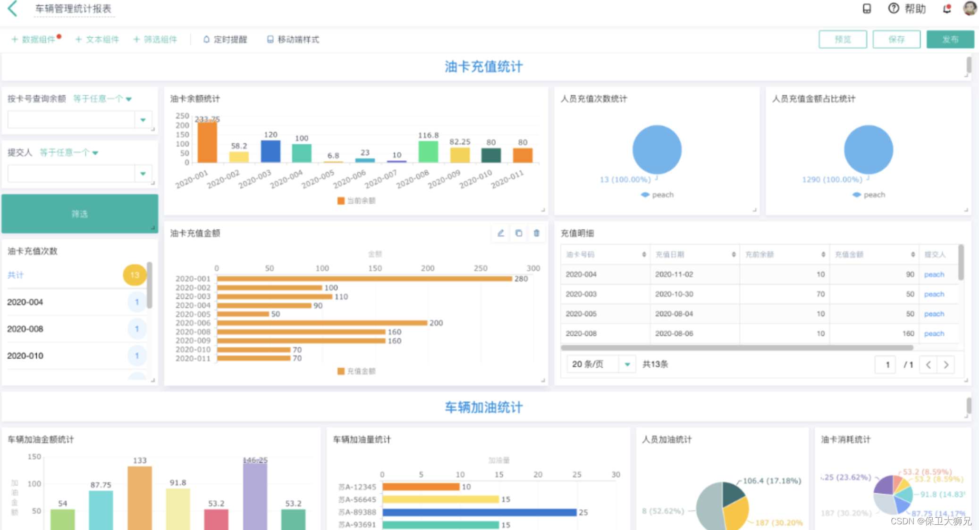Expand 按卡号查询余额 dropdown field
The image size is (979, 530).
143,120
